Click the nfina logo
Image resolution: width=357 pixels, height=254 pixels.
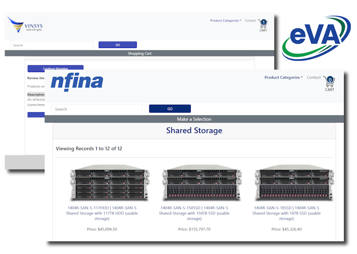77,82
